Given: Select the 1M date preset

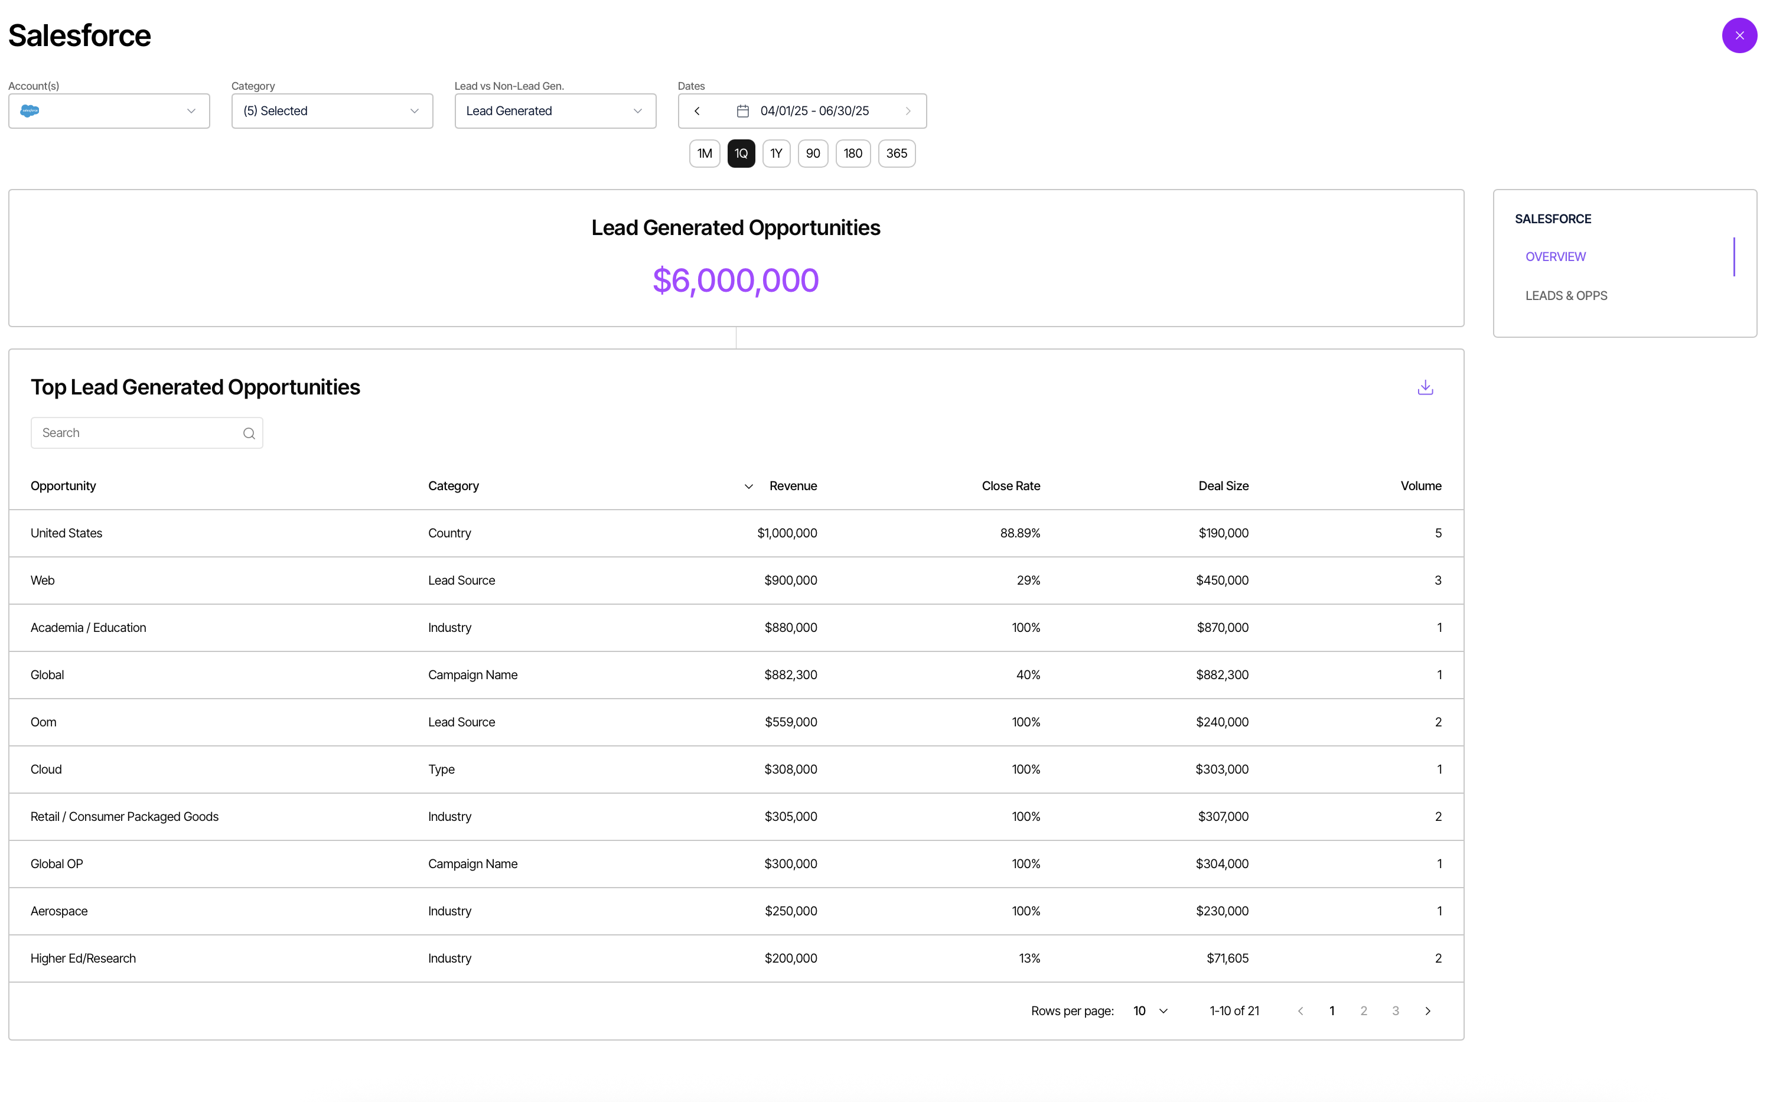Looking at the screenshot, I should click(x=704, y=153).
